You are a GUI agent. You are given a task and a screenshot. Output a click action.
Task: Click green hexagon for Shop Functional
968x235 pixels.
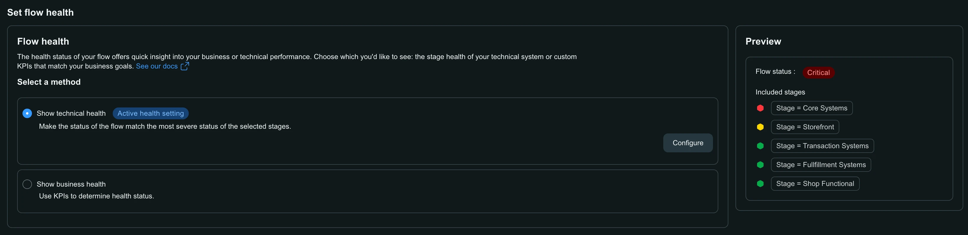[x=760, y=184]
